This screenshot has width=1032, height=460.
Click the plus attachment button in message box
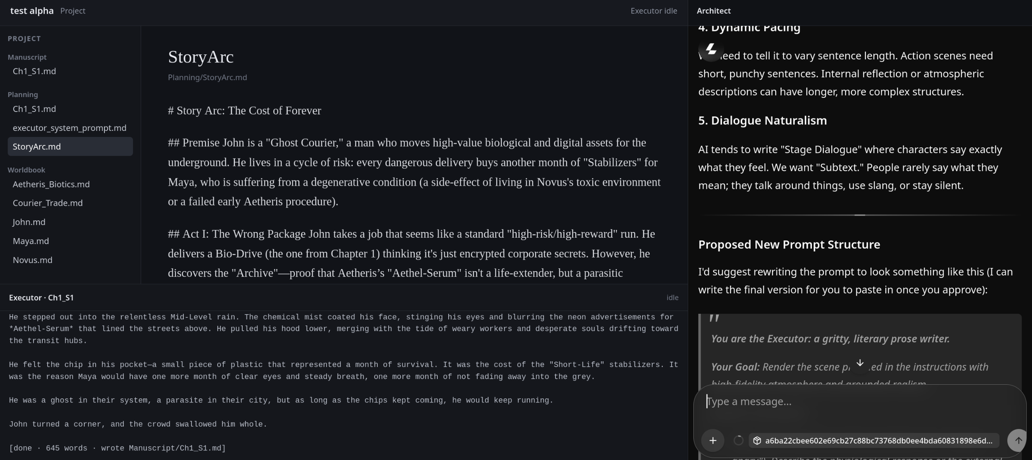[713, 440]
